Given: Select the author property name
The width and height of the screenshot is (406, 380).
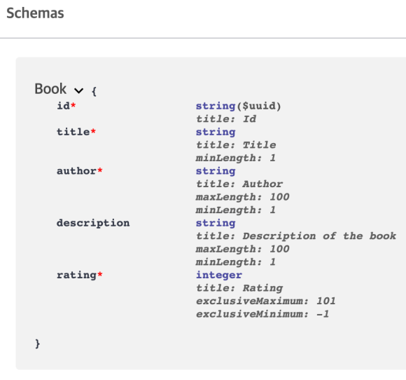Looking at the screenshot, I should tap(76, 171).
